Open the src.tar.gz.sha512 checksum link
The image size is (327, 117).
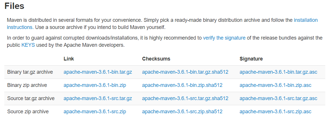pos(185,98)
